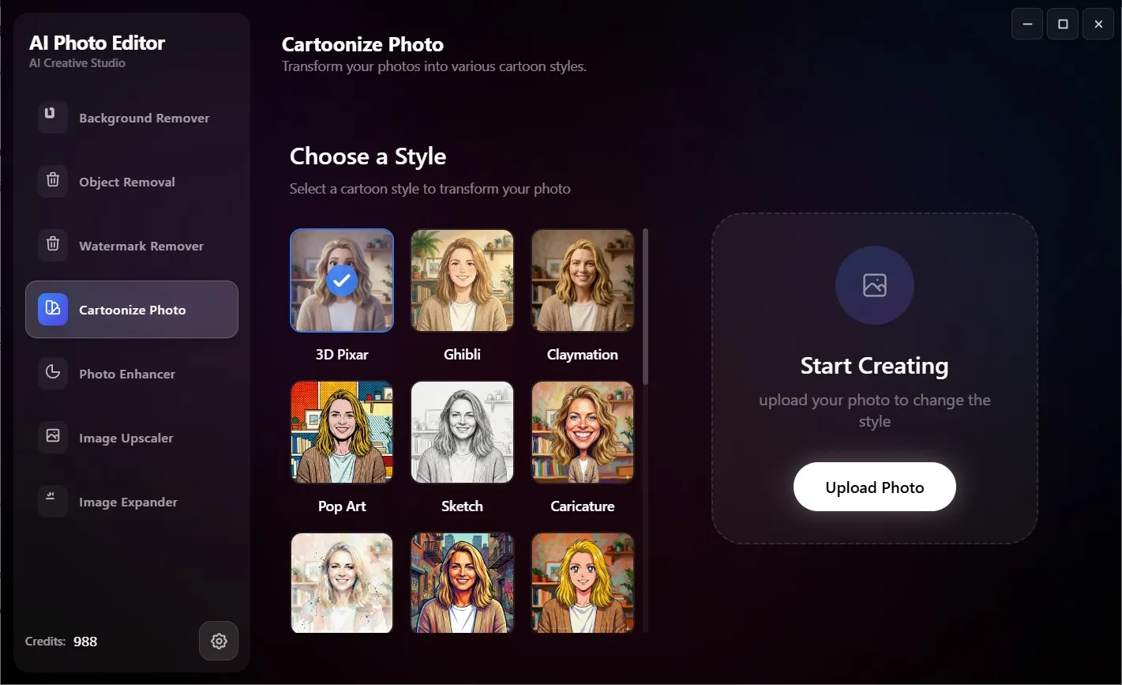1122x685 pixels.
Task: Close the AI Photo Editor window
Action: click(x=1098, y=24)
